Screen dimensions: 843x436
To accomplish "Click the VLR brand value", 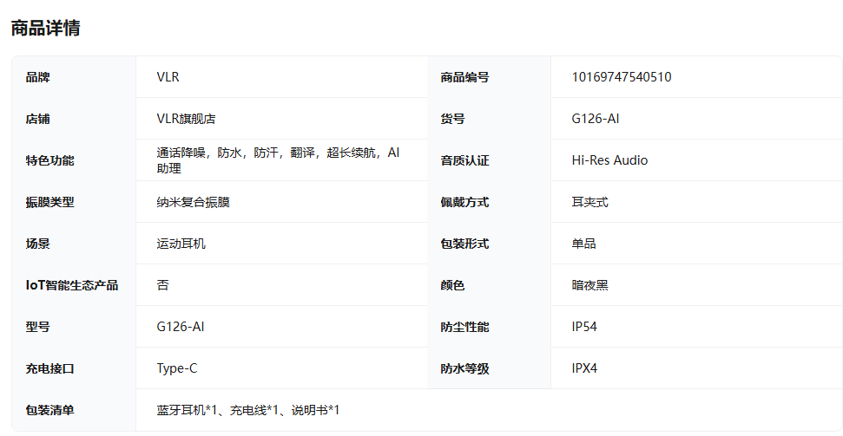I will pos(168,77).
